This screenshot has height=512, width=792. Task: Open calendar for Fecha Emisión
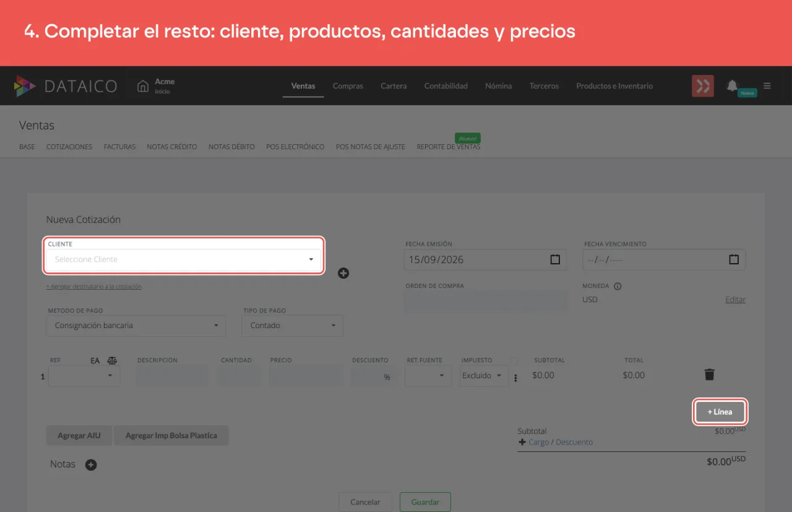pos(555,259)
